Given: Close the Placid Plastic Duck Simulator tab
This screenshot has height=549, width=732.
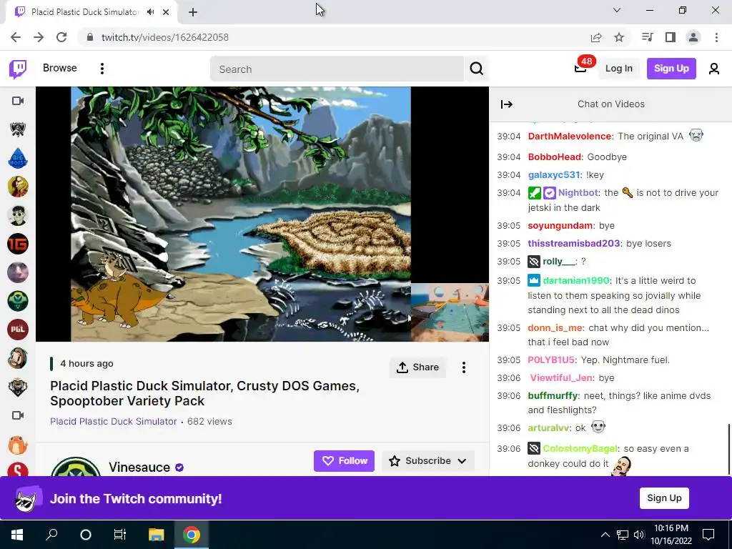Looking at the screenshot, I should [166, 12].
